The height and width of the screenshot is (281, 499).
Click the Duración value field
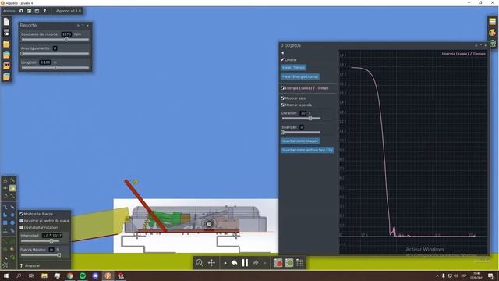pos(303,113)
